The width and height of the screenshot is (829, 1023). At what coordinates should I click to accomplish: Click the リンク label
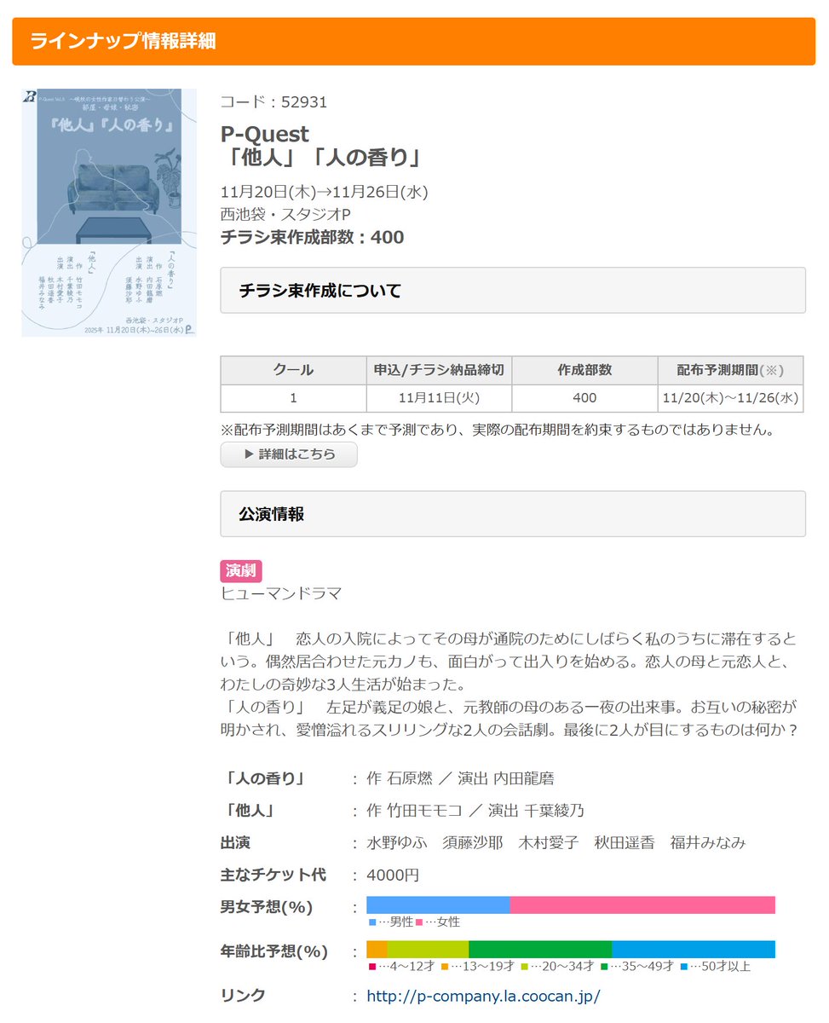pos(243,996)
